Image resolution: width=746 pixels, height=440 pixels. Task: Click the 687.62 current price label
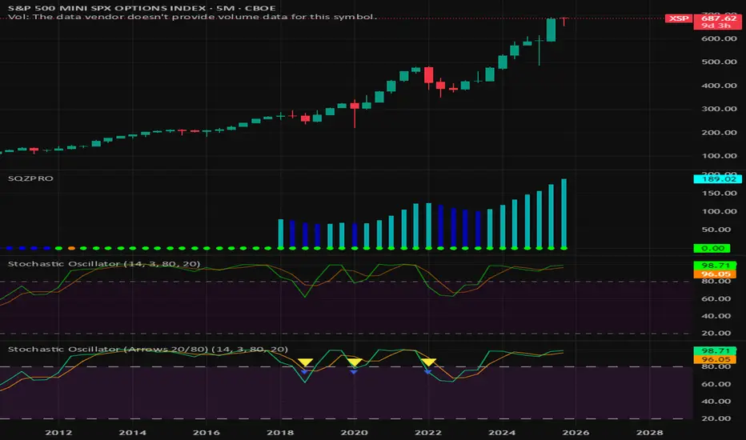719,18
